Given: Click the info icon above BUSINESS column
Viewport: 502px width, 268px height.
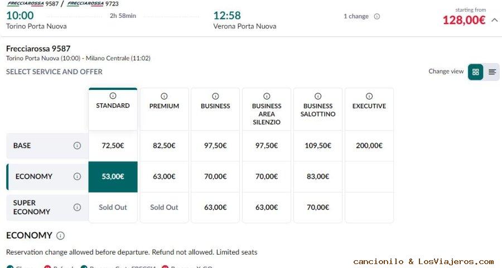Looking at the screenshot, I should click(x=215, y=96).
